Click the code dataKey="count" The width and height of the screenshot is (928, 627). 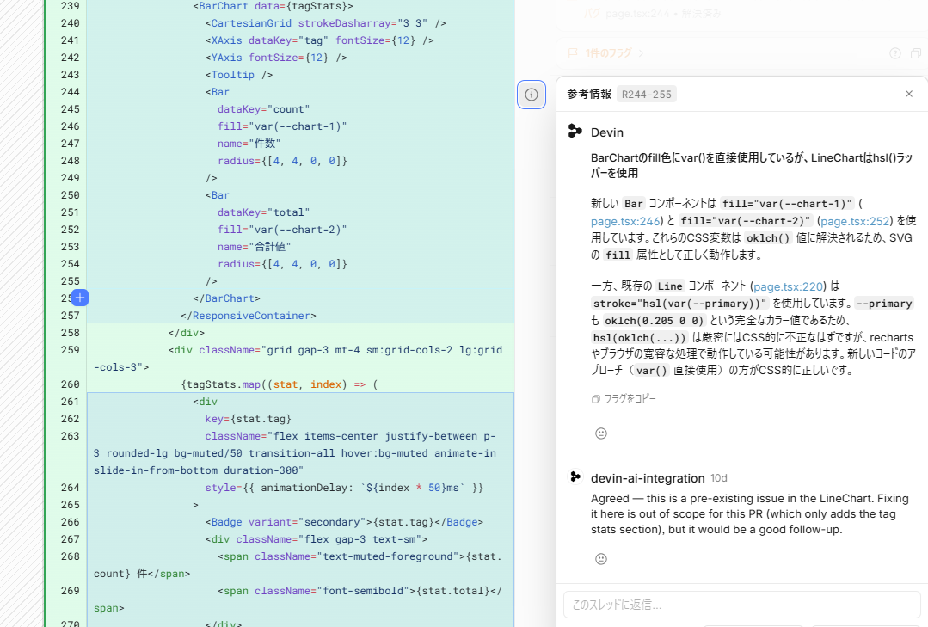263,109
